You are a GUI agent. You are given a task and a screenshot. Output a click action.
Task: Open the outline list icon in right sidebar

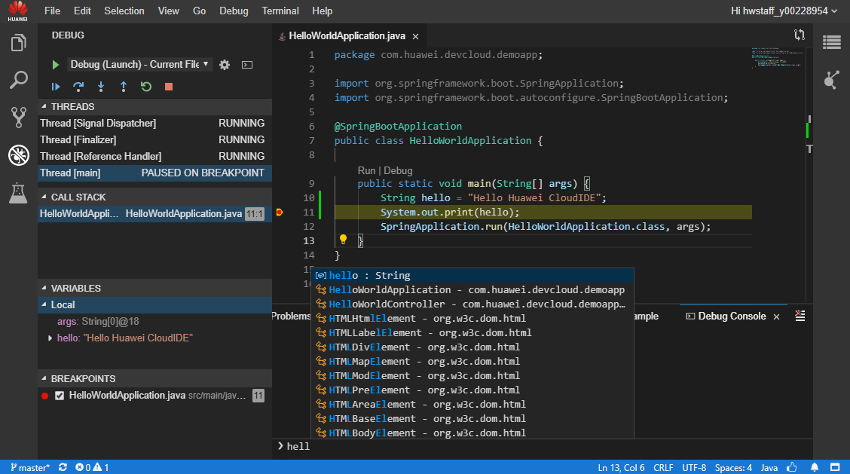(832, 42)
